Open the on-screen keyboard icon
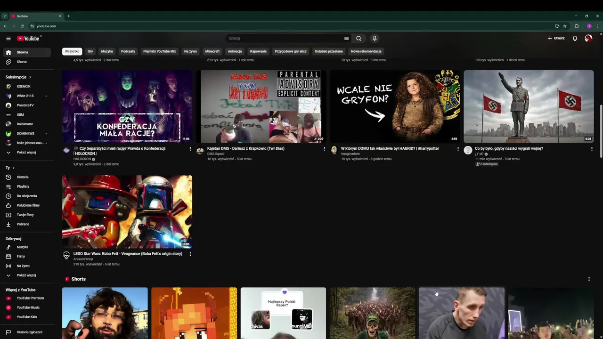 346,39
